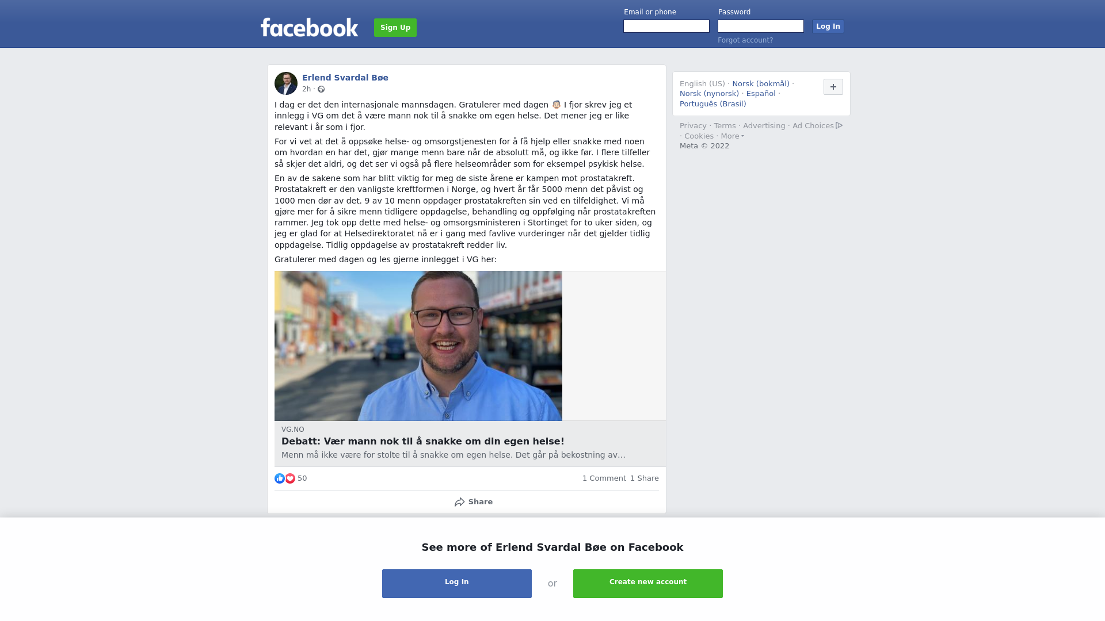Click the Share arrow button
This screenshot has width=1105, height=621.
pyautogui.click(x=473, y=502)
